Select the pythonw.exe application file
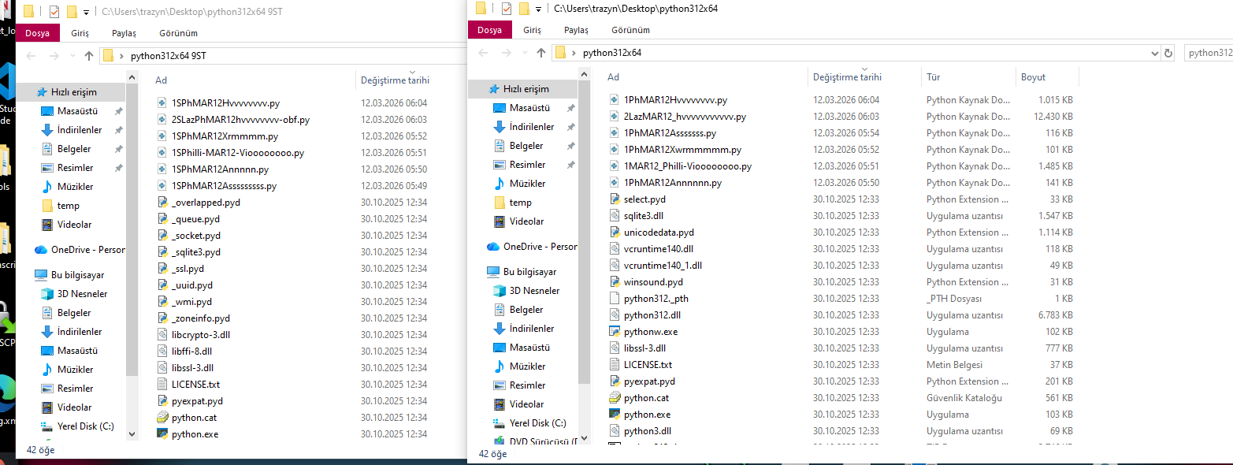The width and height of the screenshot is (1233, 465). pyautogui.click(x=650, y=332)
